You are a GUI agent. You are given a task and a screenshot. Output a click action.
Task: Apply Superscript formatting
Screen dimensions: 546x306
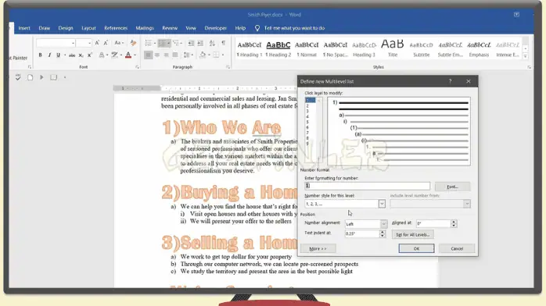coord(90,55)
